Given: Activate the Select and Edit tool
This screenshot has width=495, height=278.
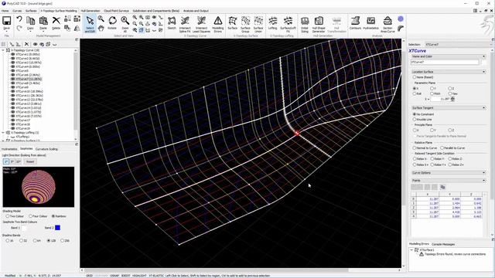Looking at the screenshot, I should pyautogui.click(x=90, y=24).
